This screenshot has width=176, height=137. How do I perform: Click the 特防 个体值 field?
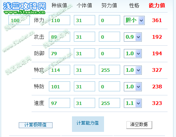coord(85,87)
